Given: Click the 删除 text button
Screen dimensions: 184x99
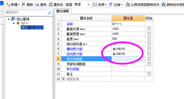Looking at the screenshot, I should pyautogui.click(x=30, y=5).
